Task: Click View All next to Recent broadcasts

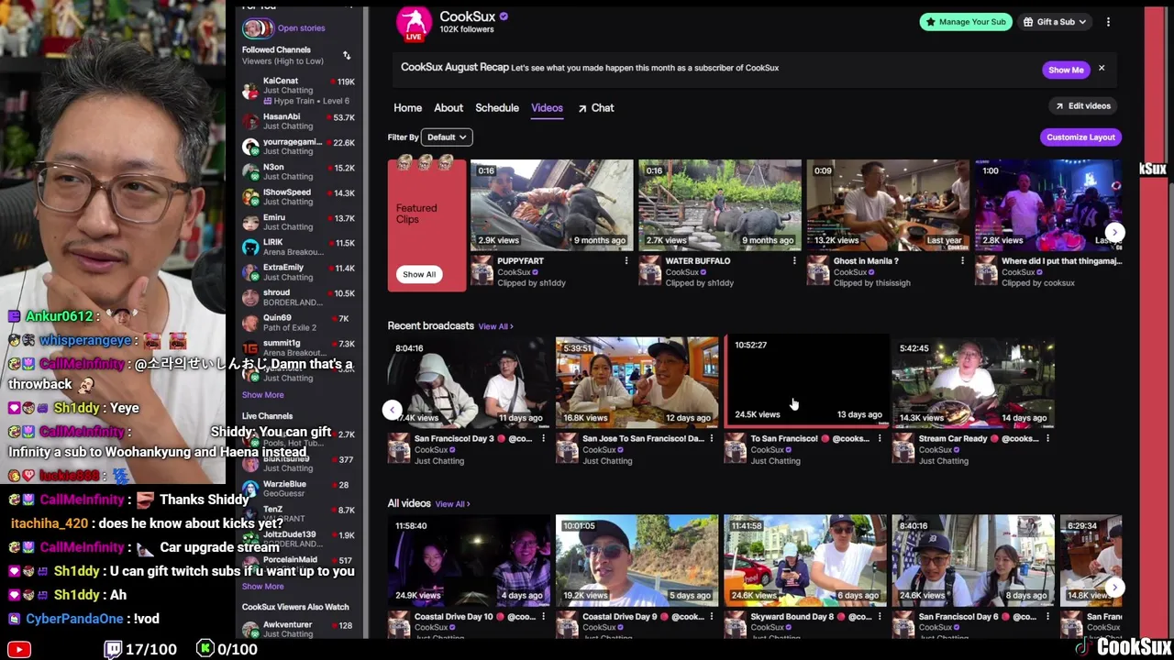Action: [x=495, y=326]
